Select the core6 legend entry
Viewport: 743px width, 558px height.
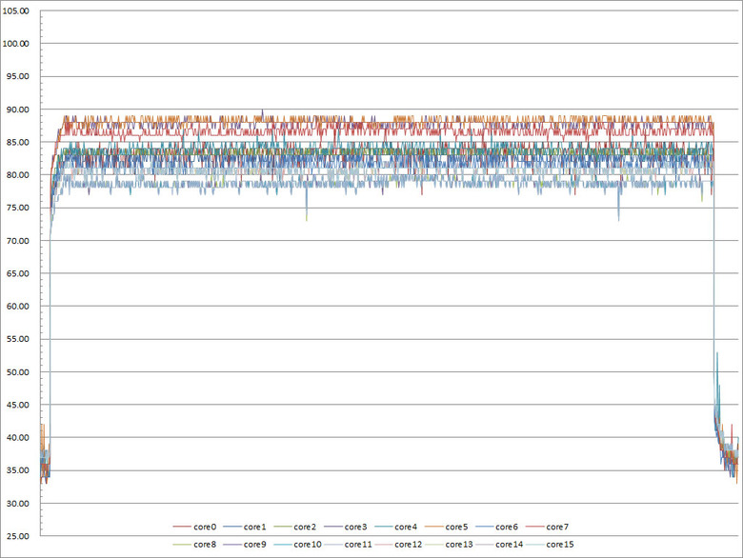click(496, 527)
